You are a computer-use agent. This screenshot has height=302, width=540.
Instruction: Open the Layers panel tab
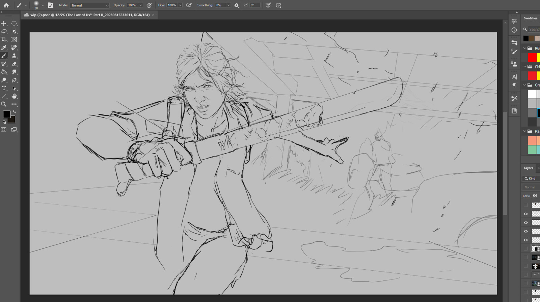pyautogui.click(x=528, y=168)
